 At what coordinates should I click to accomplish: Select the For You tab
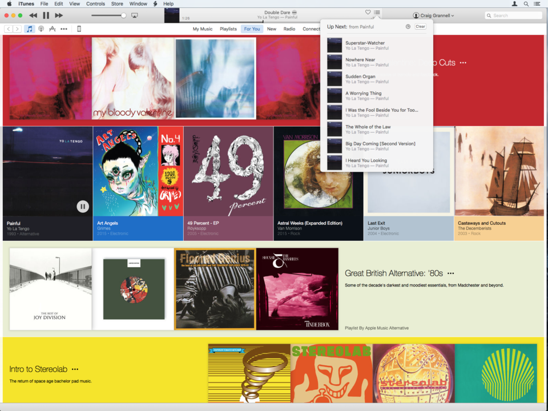pos(252,29)
